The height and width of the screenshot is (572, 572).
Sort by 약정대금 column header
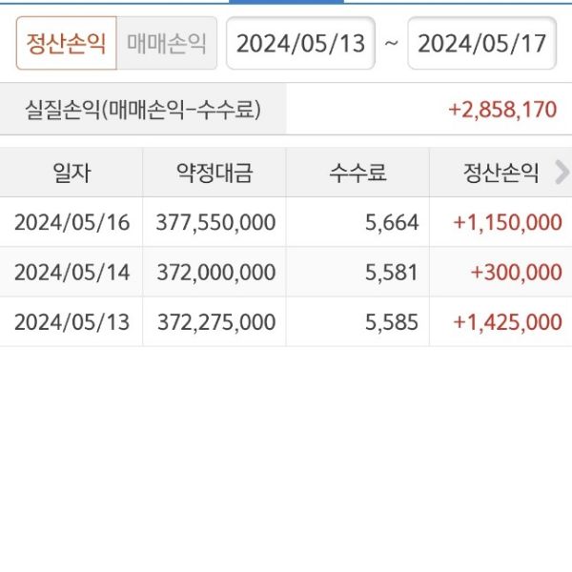click(x=215, y=173)
